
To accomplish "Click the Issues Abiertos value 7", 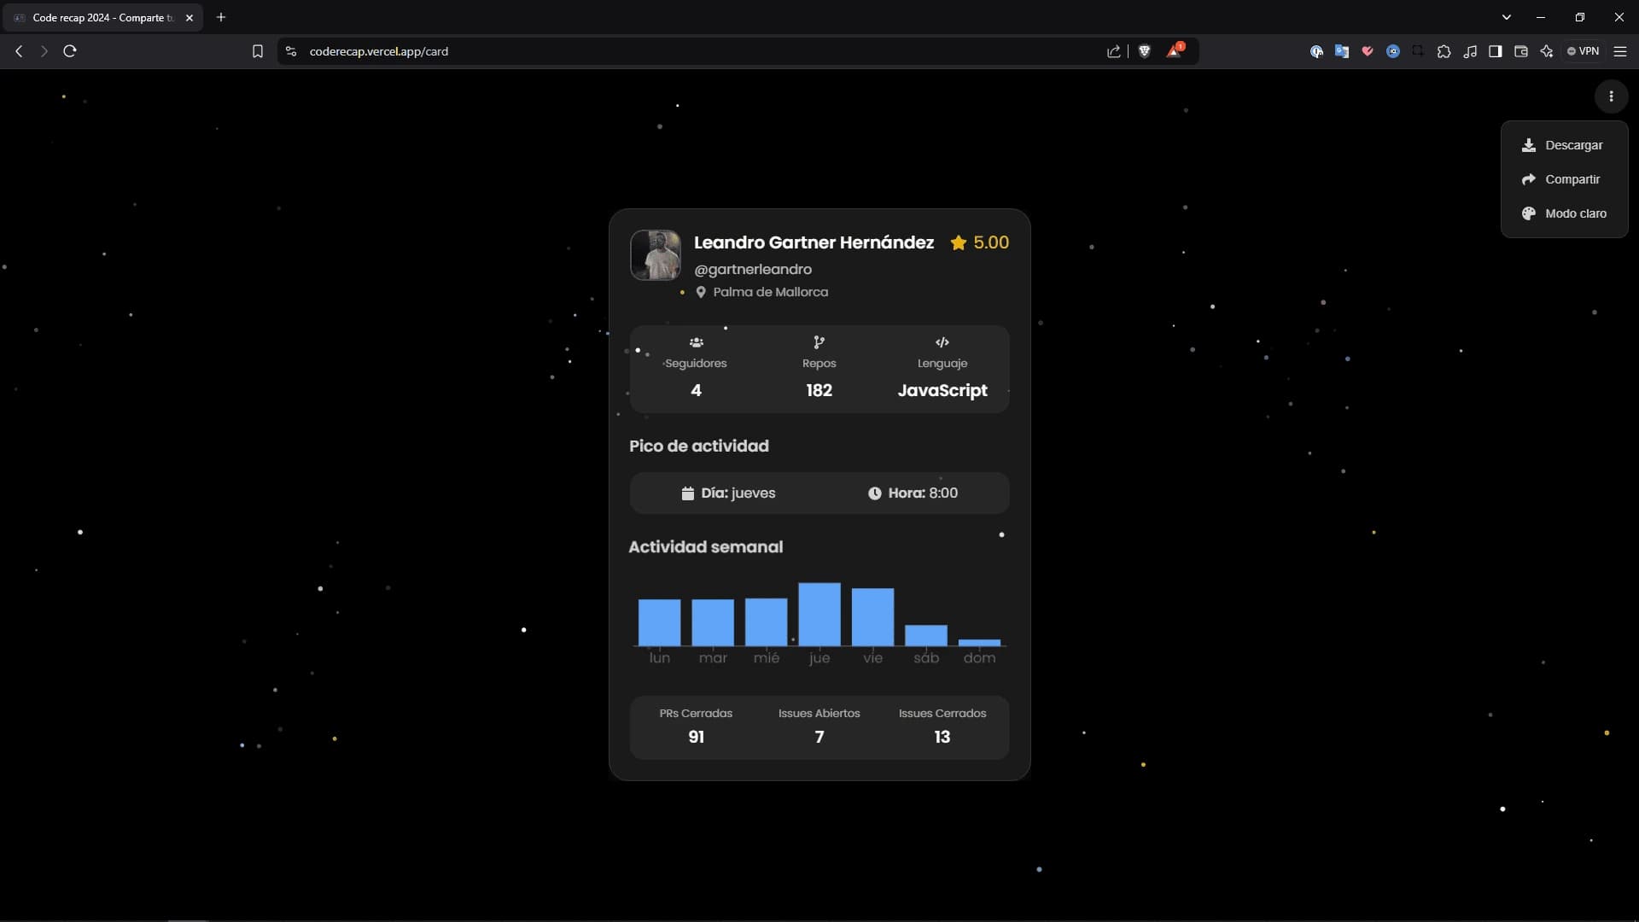I will coord(819,737).
